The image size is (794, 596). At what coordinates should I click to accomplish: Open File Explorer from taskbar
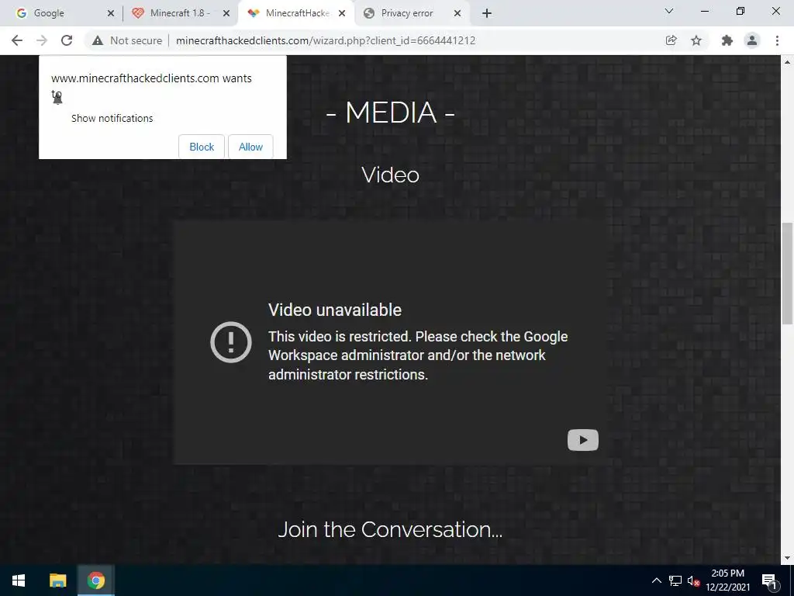click(57, 580)
